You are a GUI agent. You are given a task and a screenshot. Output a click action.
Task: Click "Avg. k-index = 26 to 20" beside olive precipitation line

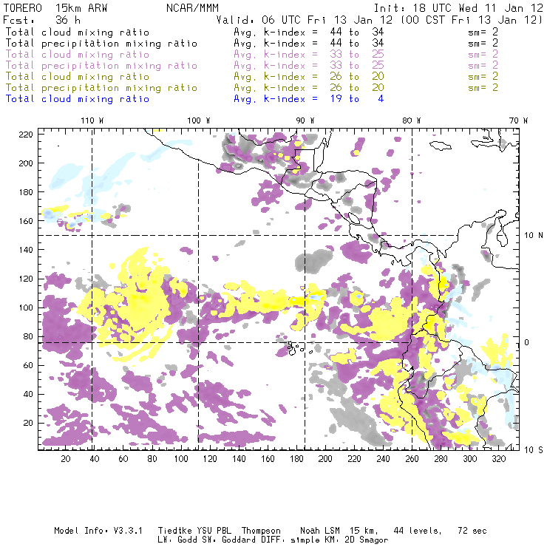pos(309,88)
